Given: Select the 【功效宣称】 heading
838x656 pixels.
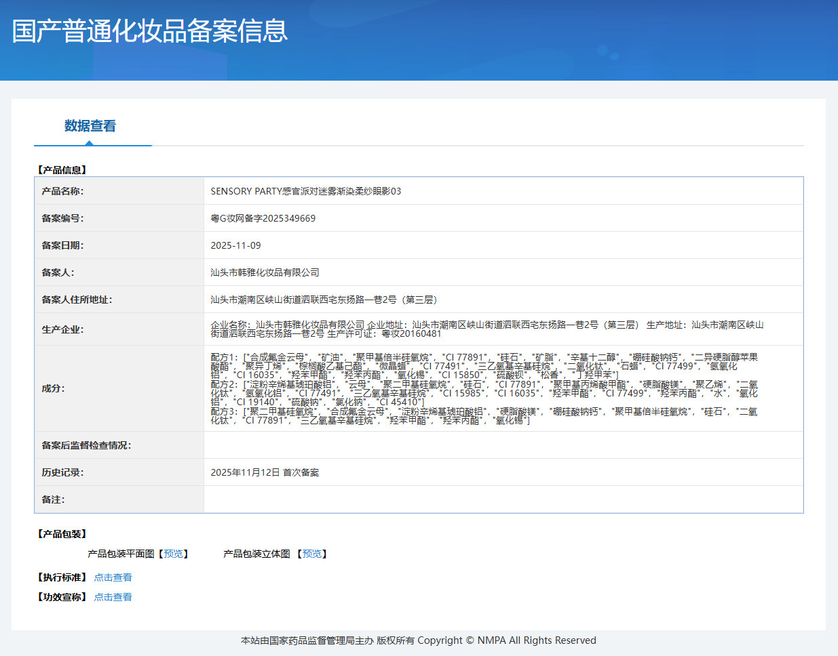Looking at the screenshot, I should (62, 597).
